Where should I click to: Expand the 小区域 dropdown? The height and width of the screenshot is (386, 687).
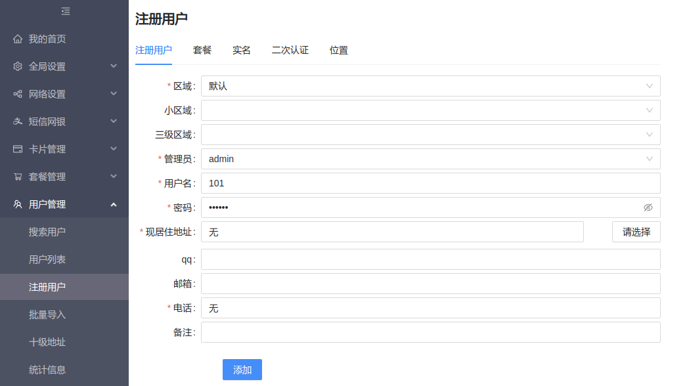430,110
